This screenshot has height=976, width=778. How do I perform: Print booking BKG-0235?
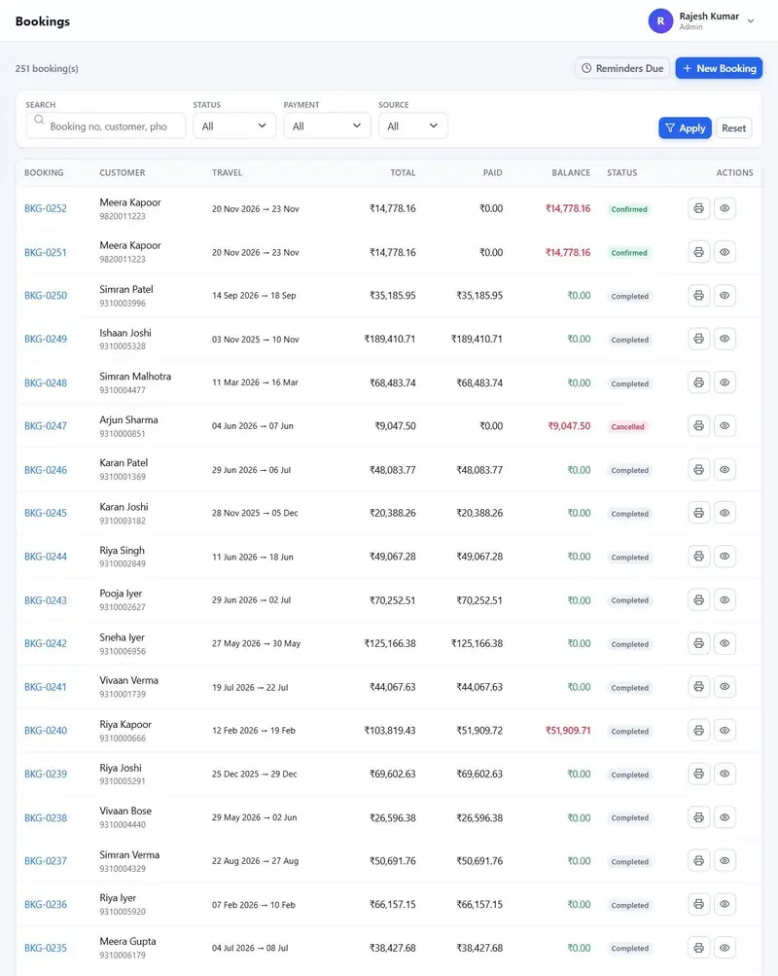coord(698,948)
